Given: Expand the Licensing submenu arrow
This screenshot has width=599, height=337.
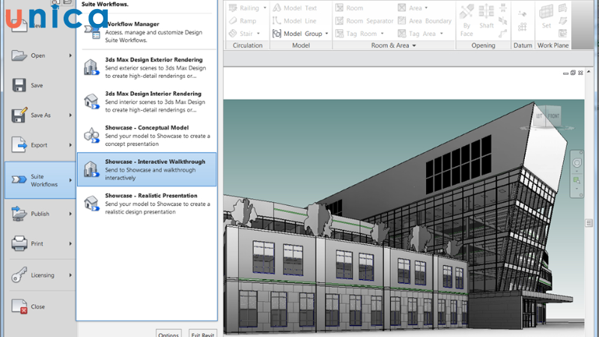Looking at the screenshot, I should [70, 275].
